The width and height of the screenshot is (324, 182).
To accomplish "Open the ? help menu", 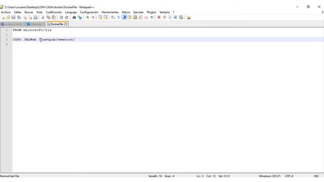I will click(x=174, y=12).
